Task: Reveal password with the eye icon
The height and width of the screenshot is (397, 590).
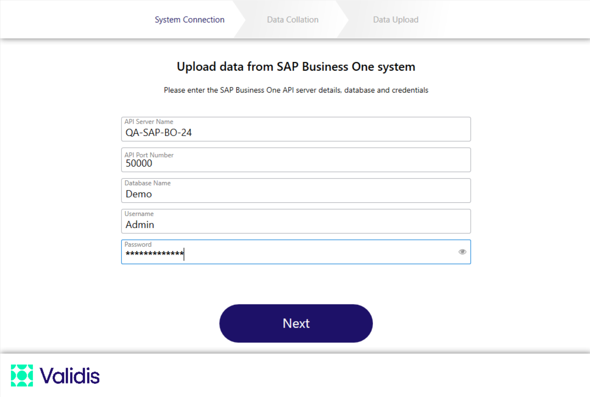Action: coord(462,252)
